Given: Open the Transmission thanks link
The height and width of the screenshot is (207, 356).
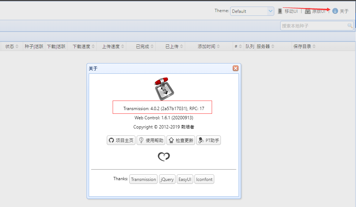Looking at the screenshot, I should click(x=143, y=179).
